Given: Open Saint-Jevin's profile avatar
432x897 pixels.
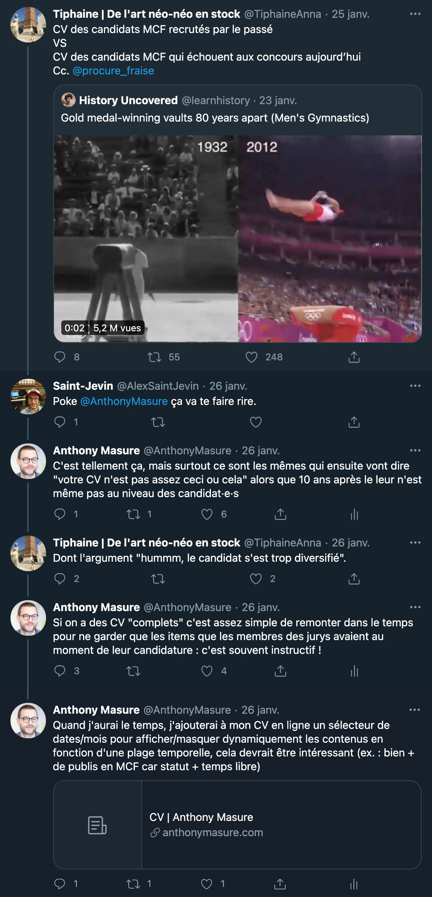Looking at the screenshot, I should pos(28,397).
